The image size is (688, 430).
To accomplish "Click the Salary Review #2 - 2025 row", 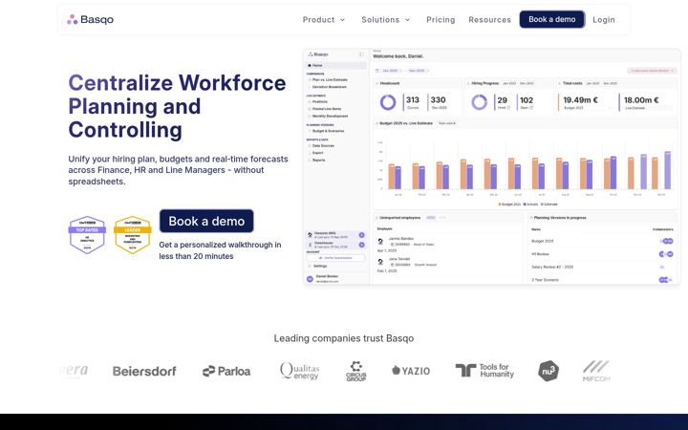I will point(602,267).
